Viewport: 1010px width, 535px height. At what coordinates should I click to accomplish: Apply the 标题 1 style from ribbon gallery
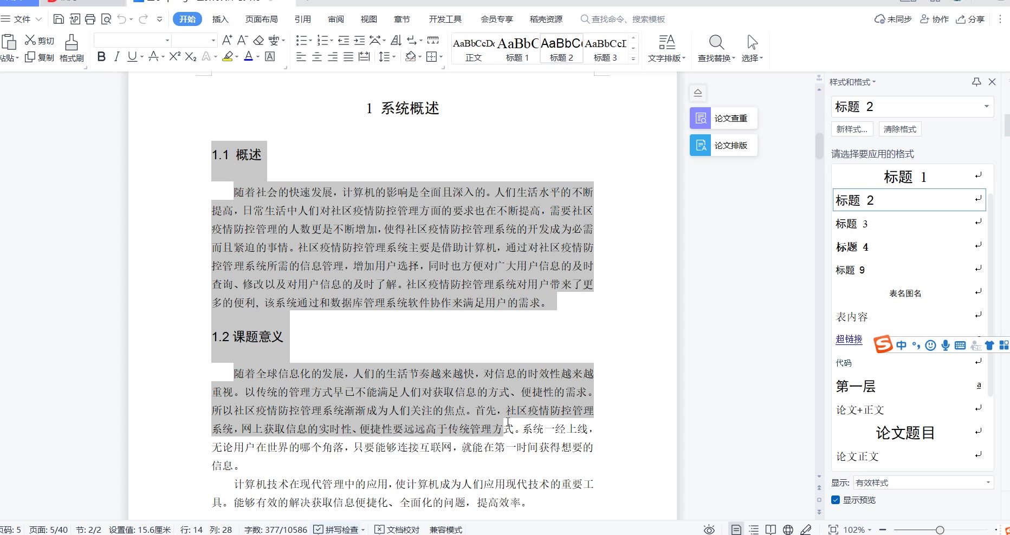point(517,48)
